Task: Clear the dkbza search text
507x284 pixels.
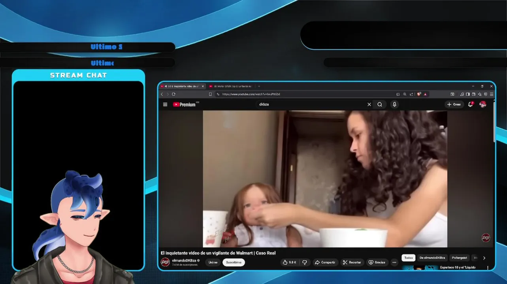Action: tap(369, 105)
